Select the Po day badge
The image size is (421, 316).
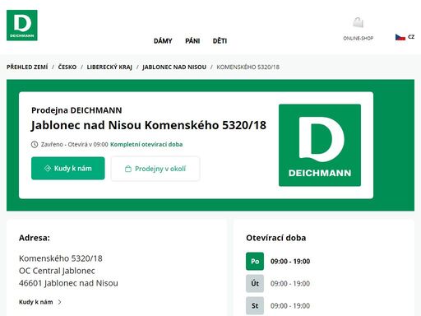255,261
